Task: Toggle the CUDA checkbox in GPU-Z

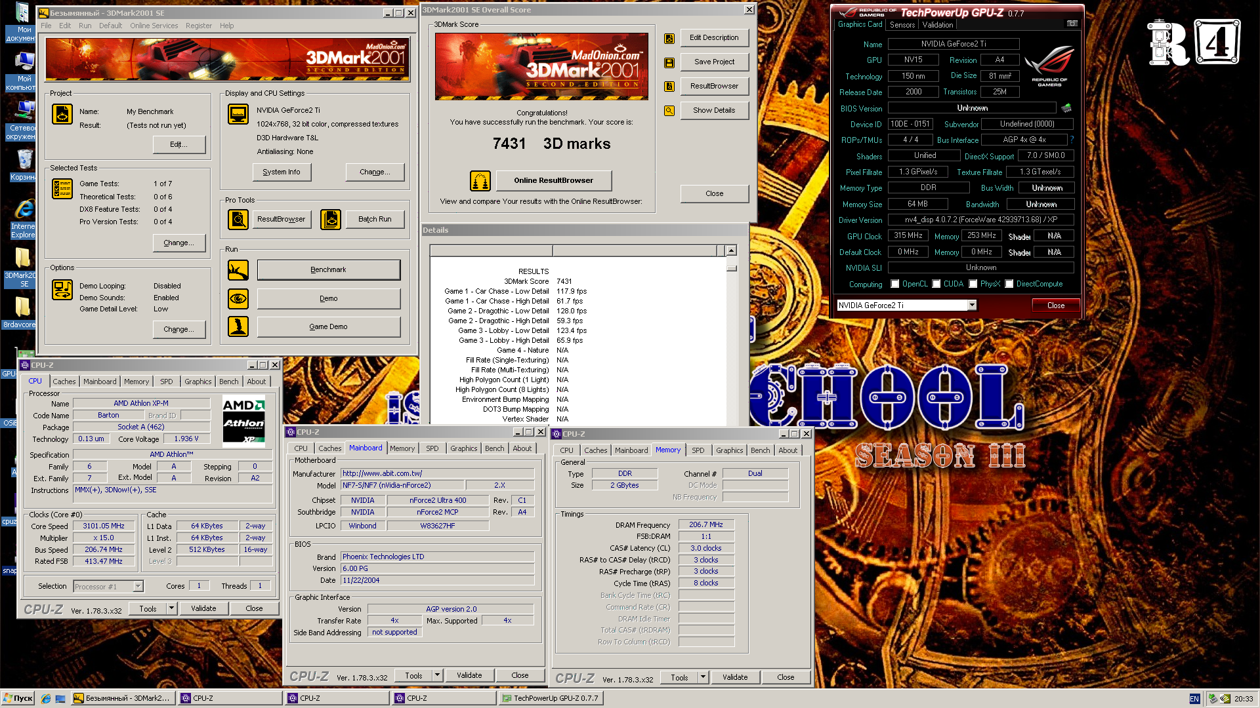Action: [936, 285]
